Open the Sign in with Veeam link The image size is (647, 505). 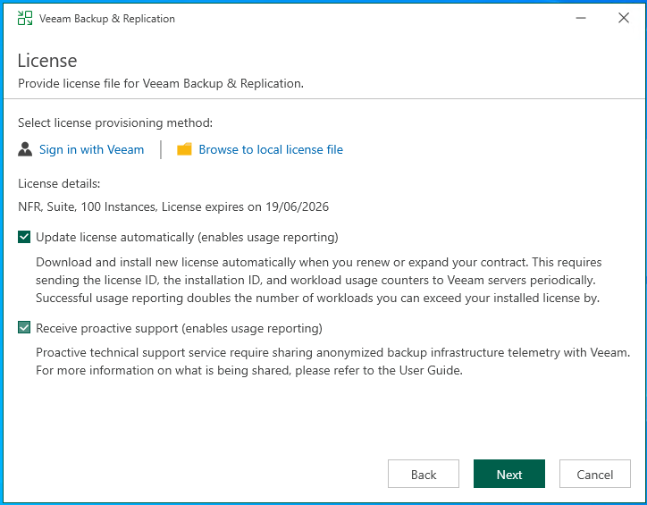point(91,149)
